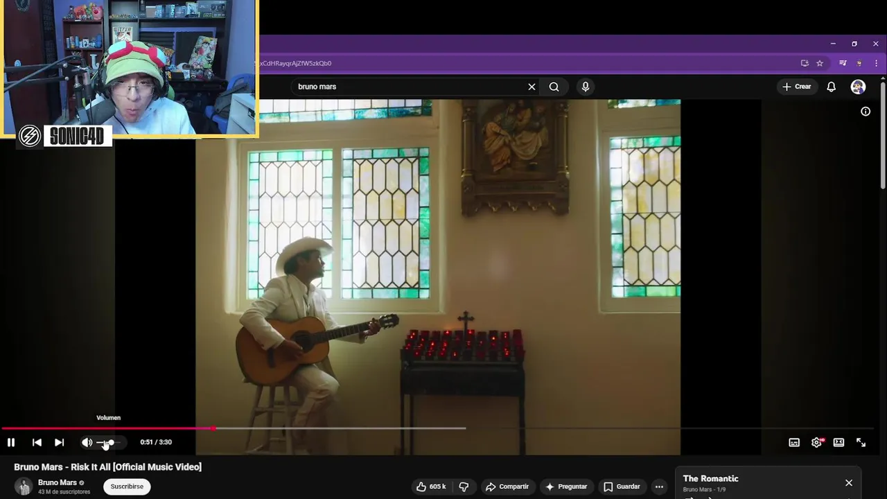The width and height of the screenshot is (887, 499).
Task: Click the install-app icon in the address bar
Action: (805, 63)
